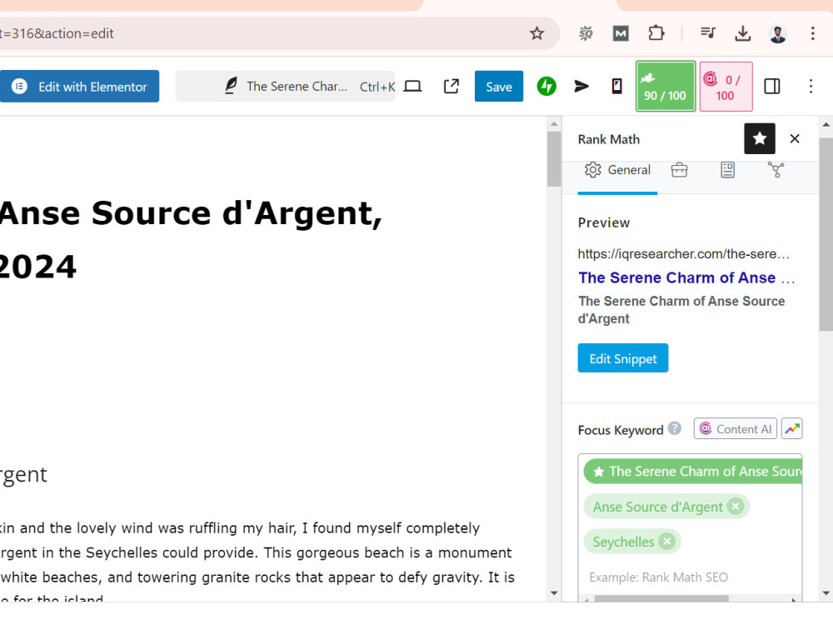
Task: Select the Rank Math General tab
Action: (x=617, y=170)
